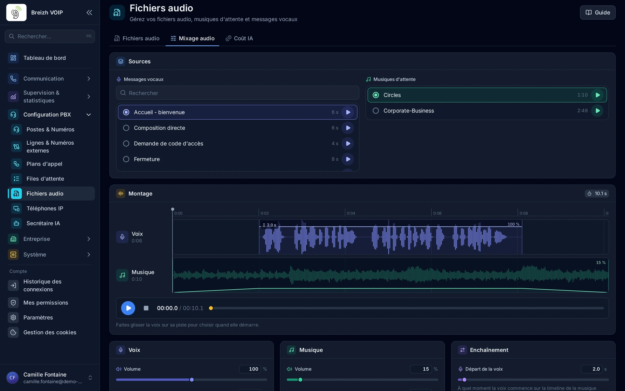Image resolution: width=625 pixels, height=391 pixels.
Task: Play preview of Composition directe message
Action: click(x=348, y=128)
